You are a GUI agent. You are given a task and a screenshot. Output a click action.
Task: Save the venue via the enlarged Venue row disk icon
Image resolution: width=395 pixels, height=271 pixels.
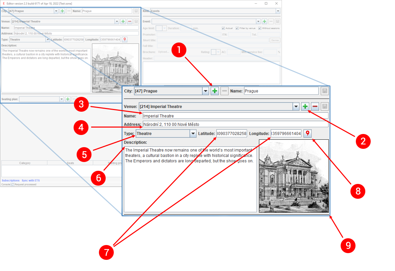click(325, 107)
